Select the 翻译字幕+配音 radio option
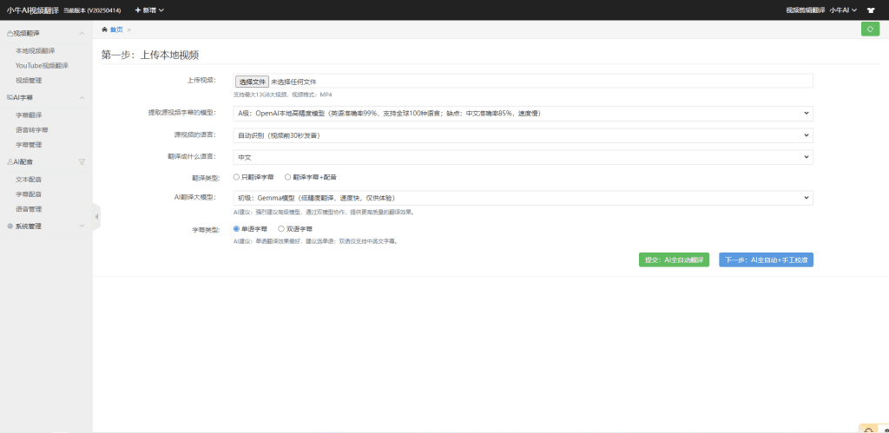The height and width of the screenshot is (433, 889). (x=288, y=177)
